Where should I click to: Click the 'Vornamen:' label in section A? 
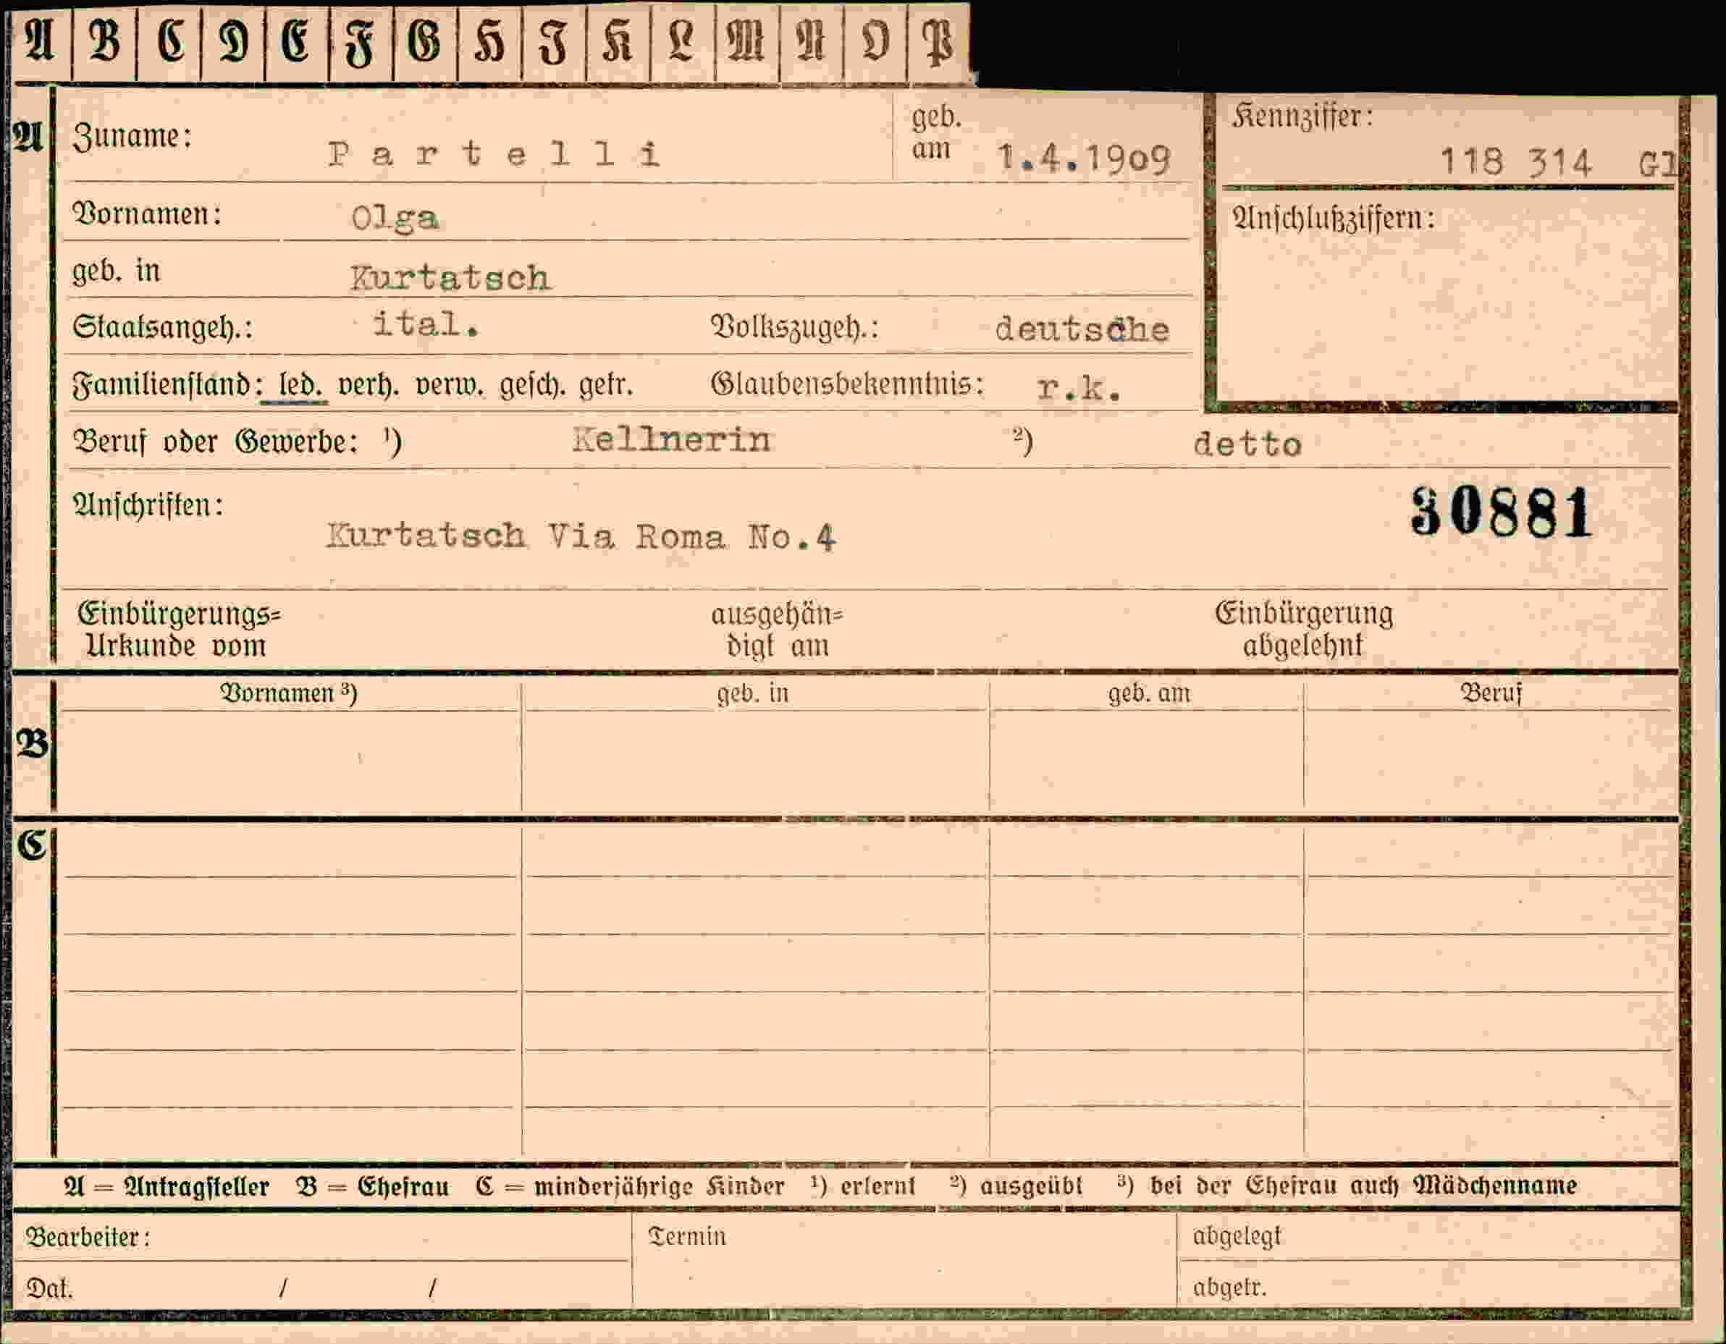(147, 214)
